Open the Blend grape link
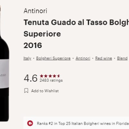Screen dimensions: 129x129 pyautogui.click(x=122, y=58)
